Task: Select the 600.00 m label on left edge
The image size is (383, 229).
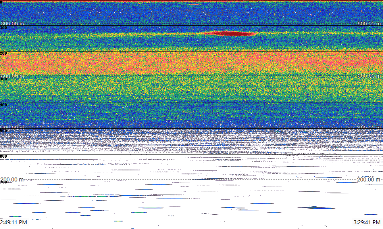Action: click(12, 75)
